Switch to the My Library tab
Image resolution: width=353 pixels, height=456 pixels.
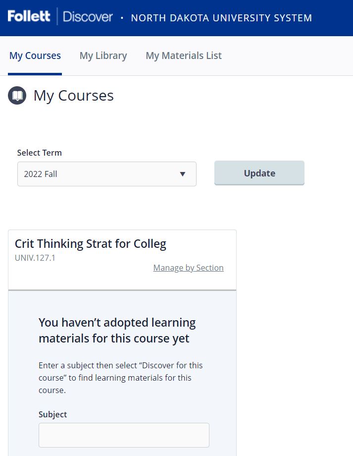103,56
